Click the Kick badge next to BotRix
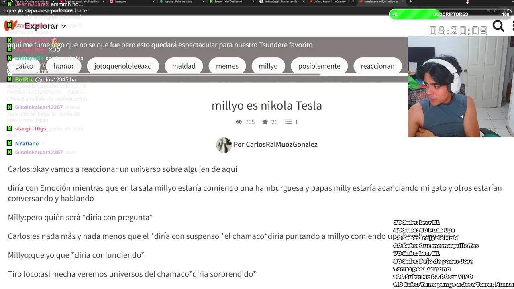 (10, 79)
